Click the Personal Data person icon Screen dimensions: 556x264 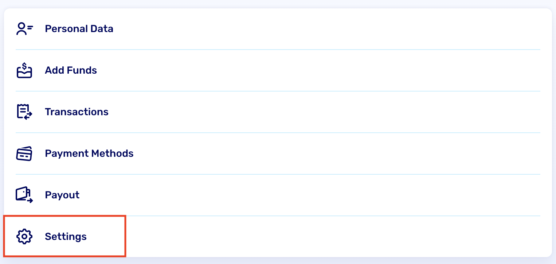24,29
